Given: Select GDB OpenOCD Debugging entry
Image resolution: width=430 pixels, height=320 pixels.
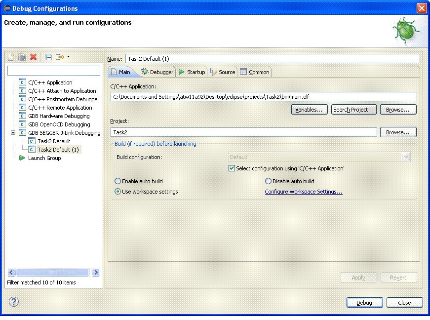Looking at the screenshot, I should (x=59, y=124).
